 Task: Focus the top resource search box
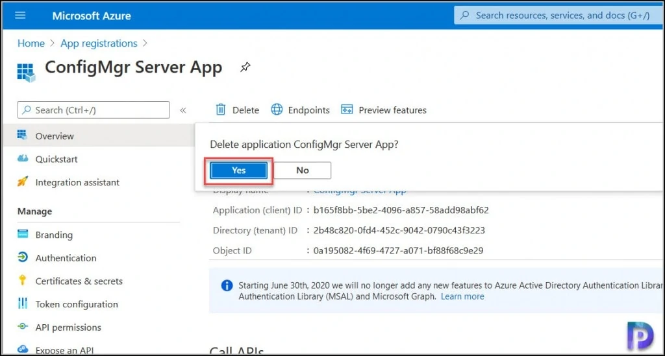[558, 16]
